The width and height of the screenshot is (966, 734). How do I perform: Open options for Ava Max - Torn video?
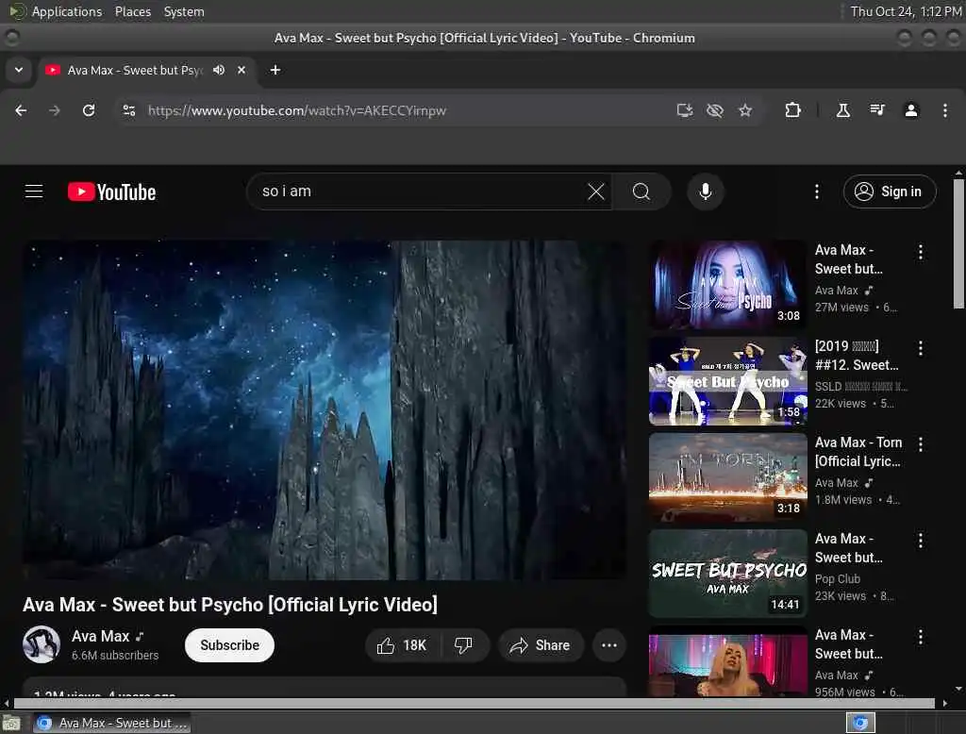[921, 444]
